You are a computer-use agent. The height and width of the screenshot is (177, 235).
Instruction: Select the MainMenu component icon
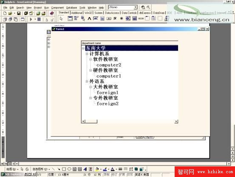[x=76, y=18]
